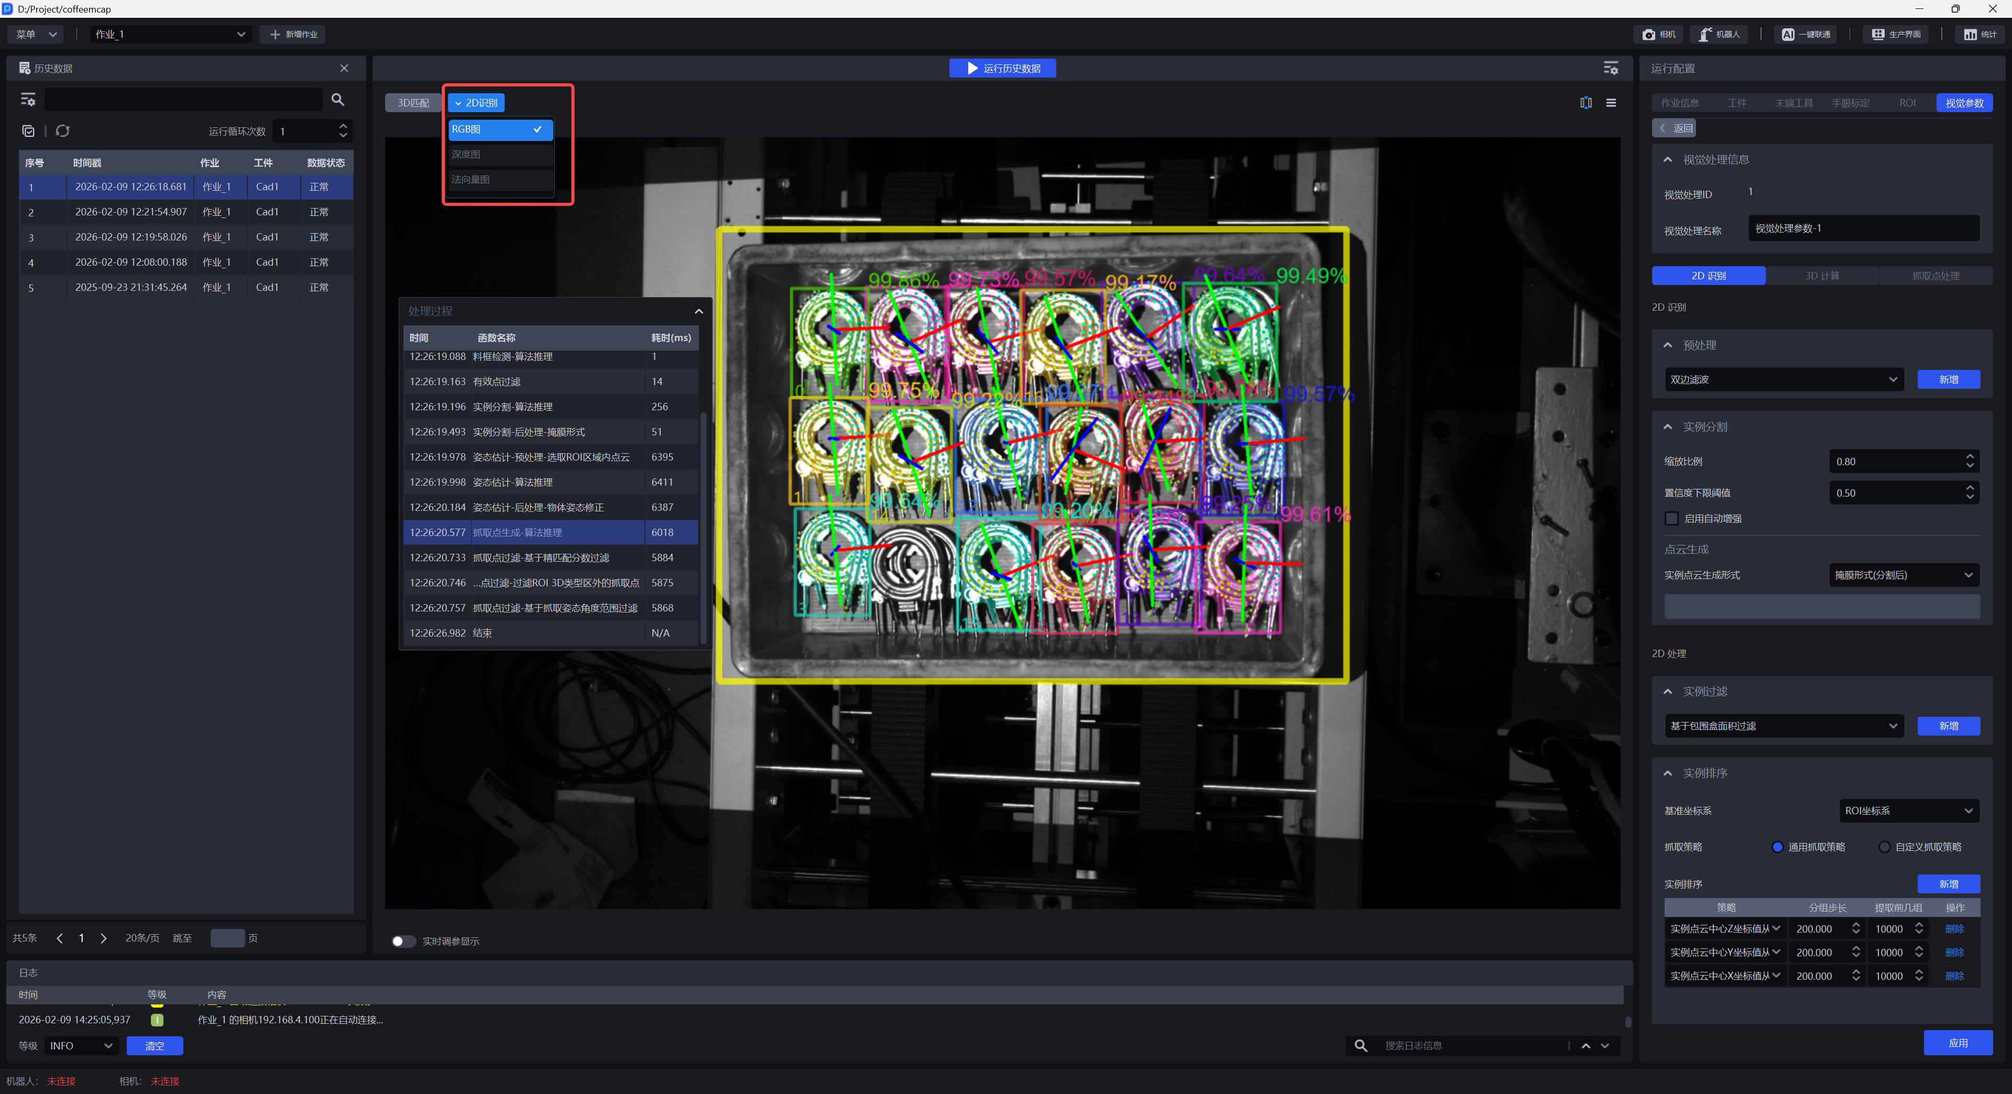Increase the 缩放比例 value stepper
This screenshot has height=1094, width=2012.
point(1970,456)
